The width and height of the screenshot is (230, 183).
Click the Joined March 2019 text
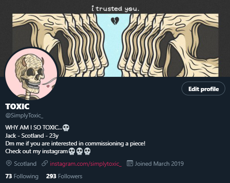pos(159,164)
